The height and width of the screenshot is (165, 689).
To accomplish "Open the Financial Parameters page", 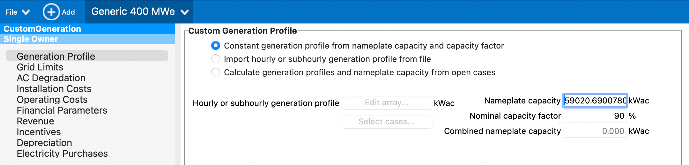I will click(62, 110).
